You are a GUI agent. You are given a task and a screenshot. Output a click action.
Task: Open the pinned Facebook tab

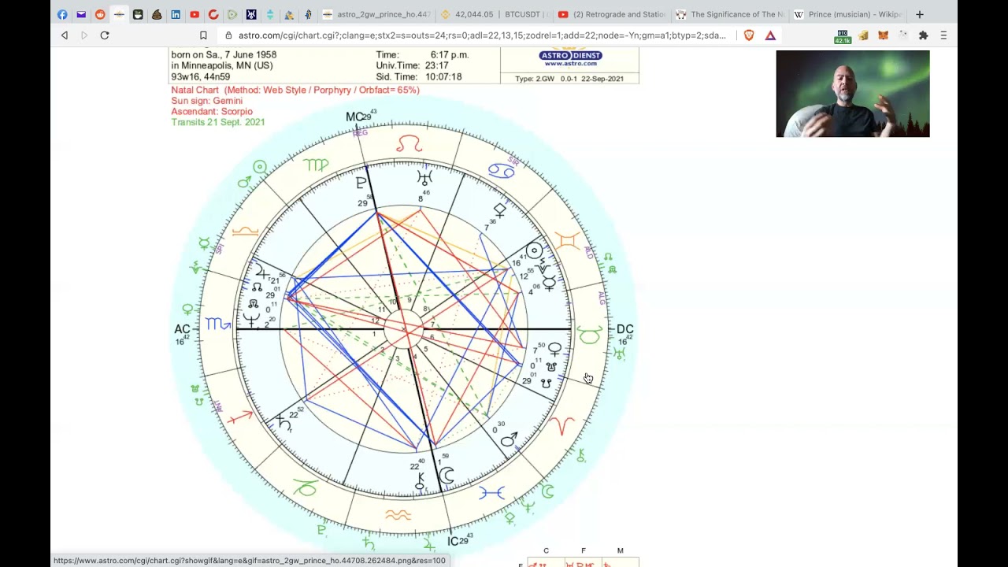coord(62,14)
